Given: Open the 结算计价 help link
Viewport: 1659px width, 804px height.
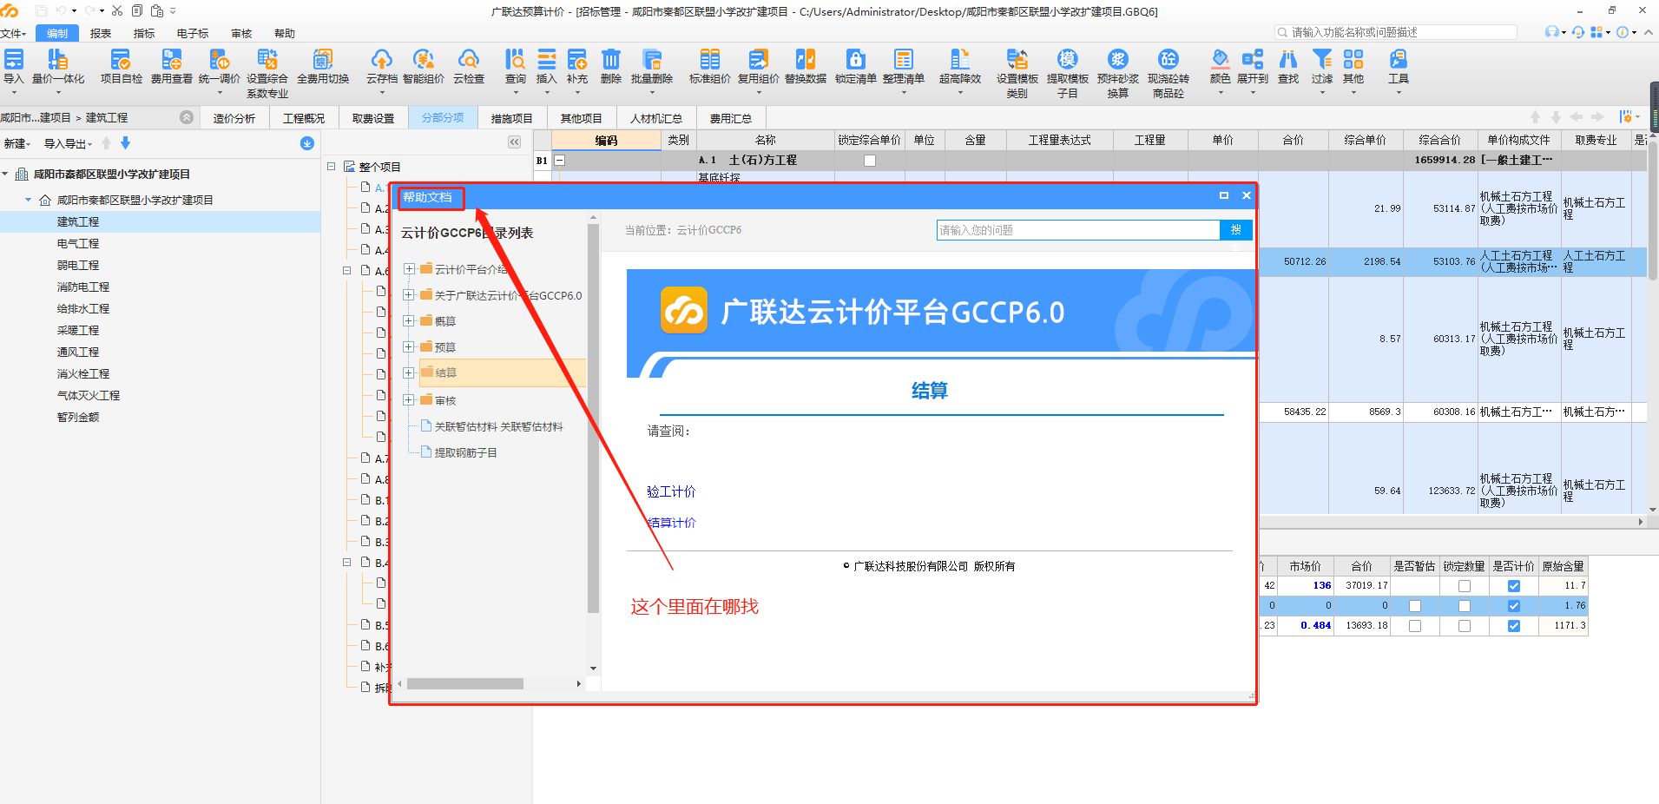Looking at the screenshot, I should click(x=671, y=523).
